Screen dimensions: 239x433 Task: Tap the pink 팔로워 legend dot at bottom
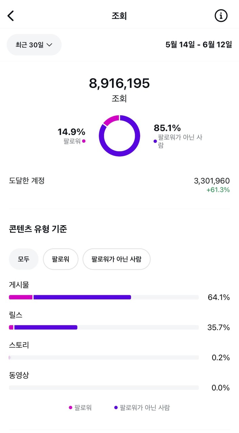[x=70, y=408]
